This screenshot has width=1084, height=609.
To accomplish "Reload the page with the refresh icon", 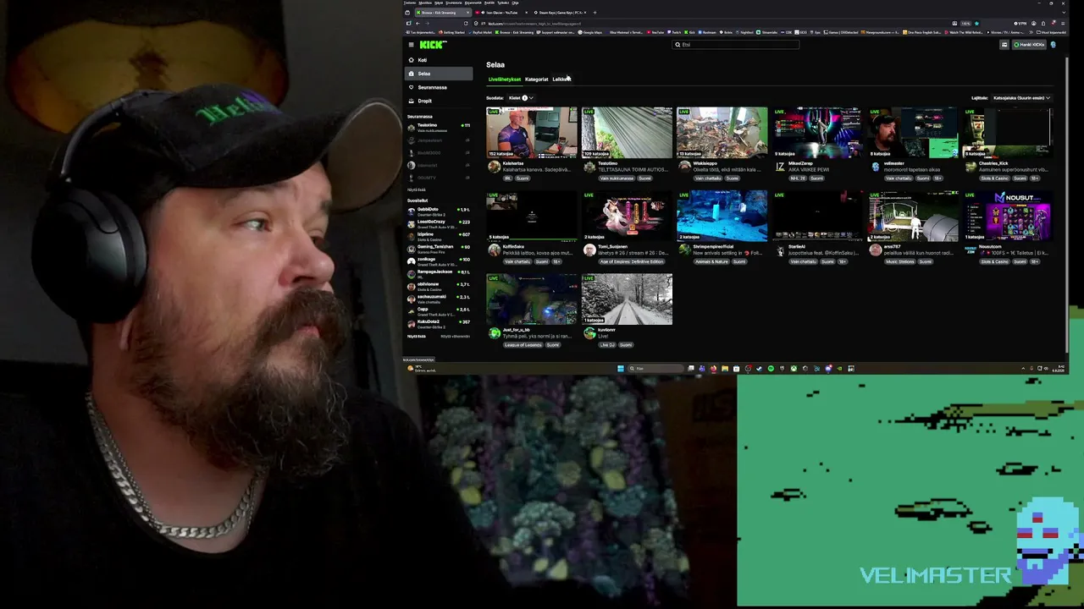I will pos(466,24).
